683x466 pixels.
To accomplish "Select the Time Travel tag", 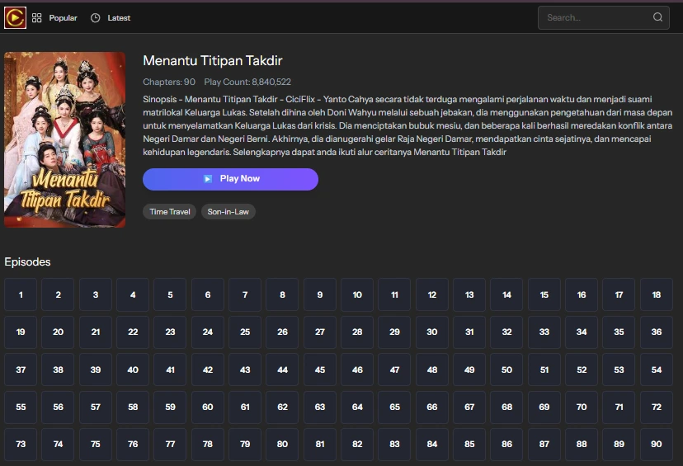I will (x=170, y=212).
